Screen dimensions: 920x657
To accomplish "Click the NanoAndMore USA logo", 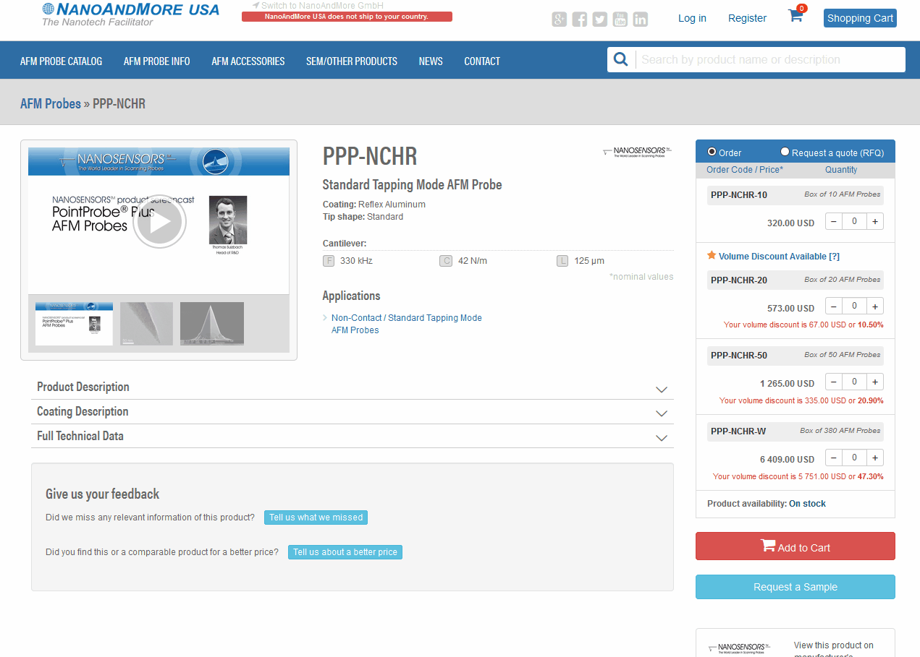I will click(x=130, y=14).
